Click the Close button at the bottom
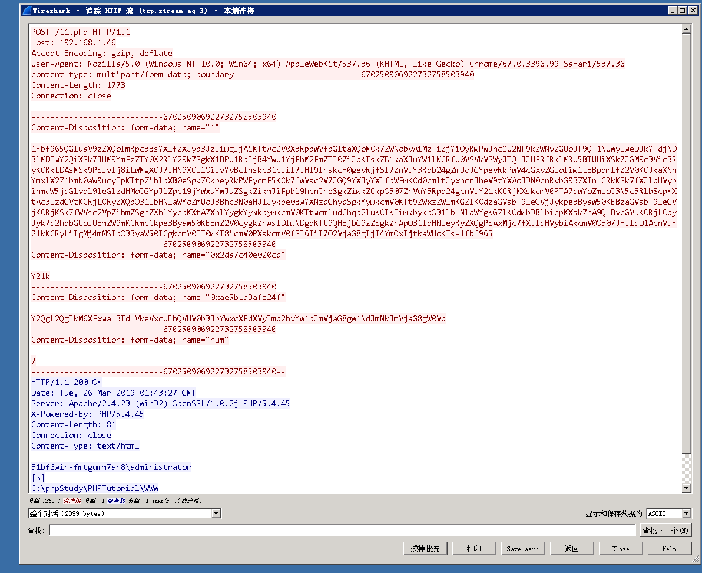Image resolution: width=702 pixels, height=573 pixels. (620, 549)
